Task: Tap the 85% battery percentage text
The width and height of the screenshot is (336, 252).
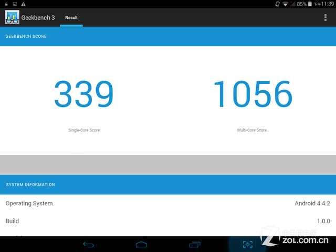Action: tap(301, 4)
